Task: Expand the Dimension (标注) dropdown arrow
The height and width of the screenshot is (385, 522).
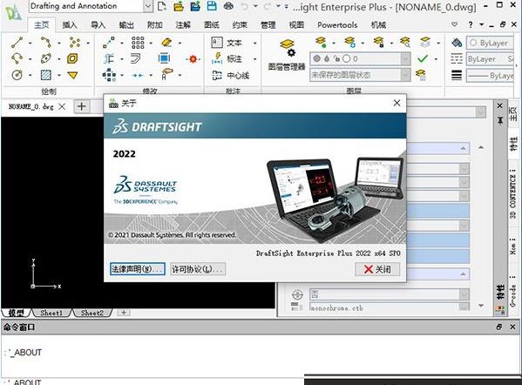Action: [255, 59]
